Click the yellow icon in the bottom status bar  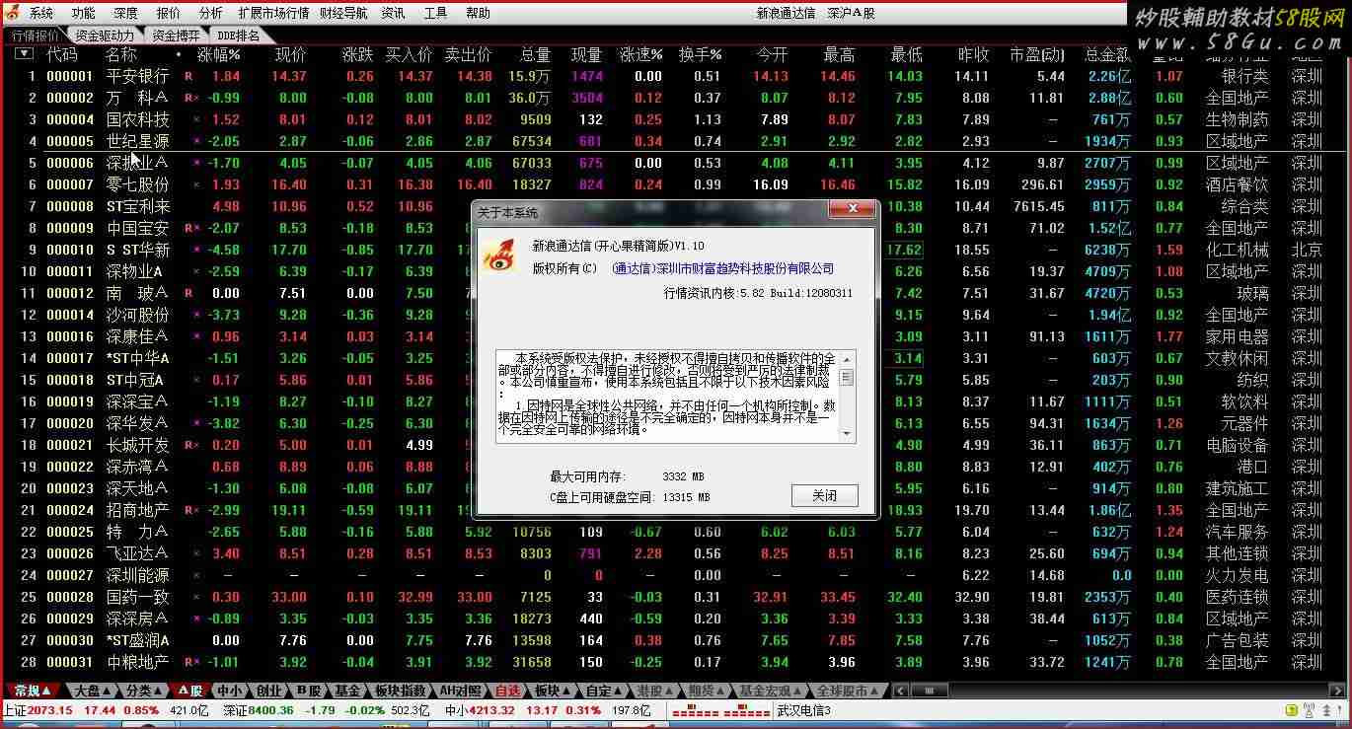(1293, 710)
